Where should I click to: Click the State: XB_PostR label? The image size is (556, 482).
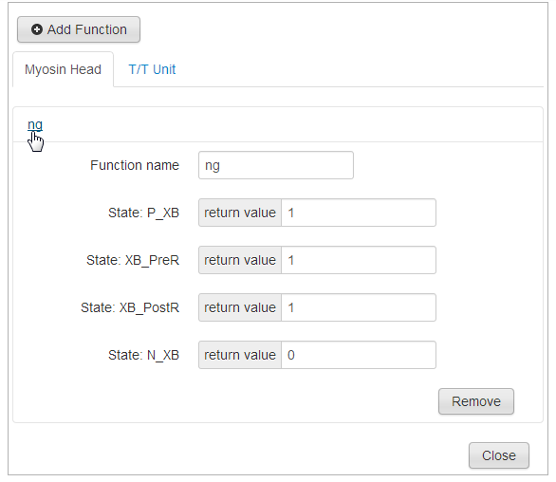click(x=130, y=307)
